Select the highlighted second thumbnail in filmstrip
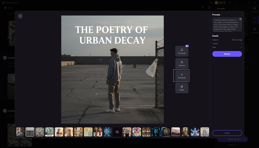Image resolution: width=259 pixels, height=148 pixels. tap(30, 132)
